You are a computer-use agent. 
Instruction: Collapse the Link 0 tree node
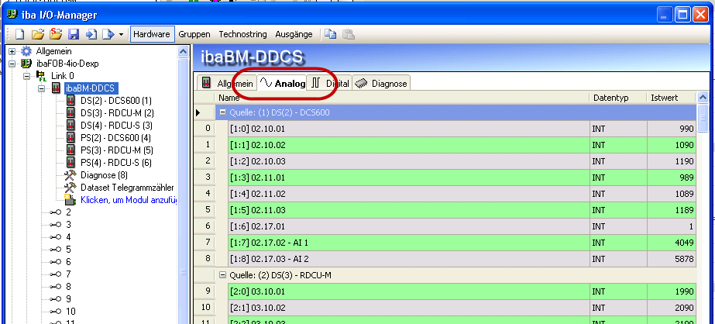[x=27, y=76]
